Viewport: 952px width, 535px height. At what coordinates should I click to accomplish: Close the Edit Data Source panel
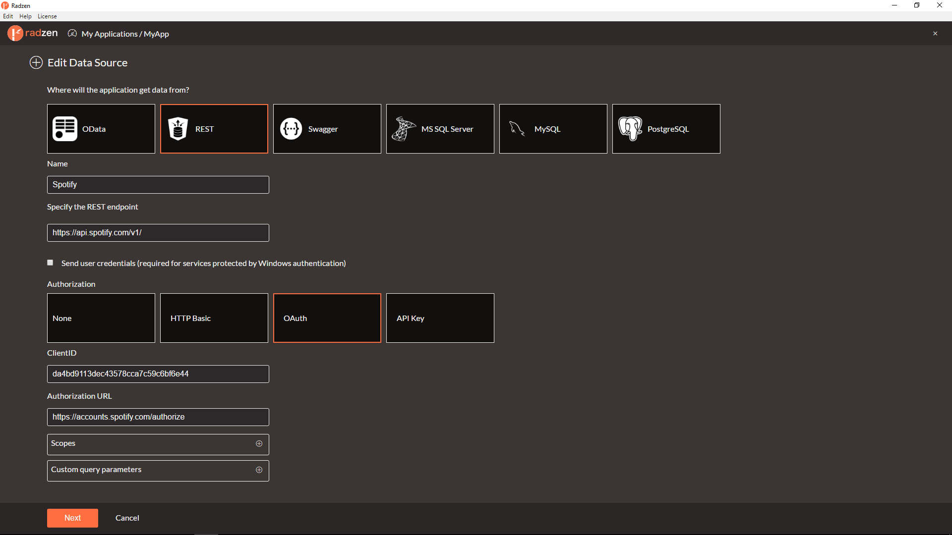[x=935, y=34]
